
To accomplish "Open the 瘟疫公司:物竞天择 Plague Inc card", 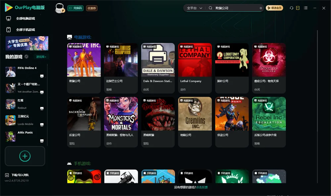I will (269, 68).
